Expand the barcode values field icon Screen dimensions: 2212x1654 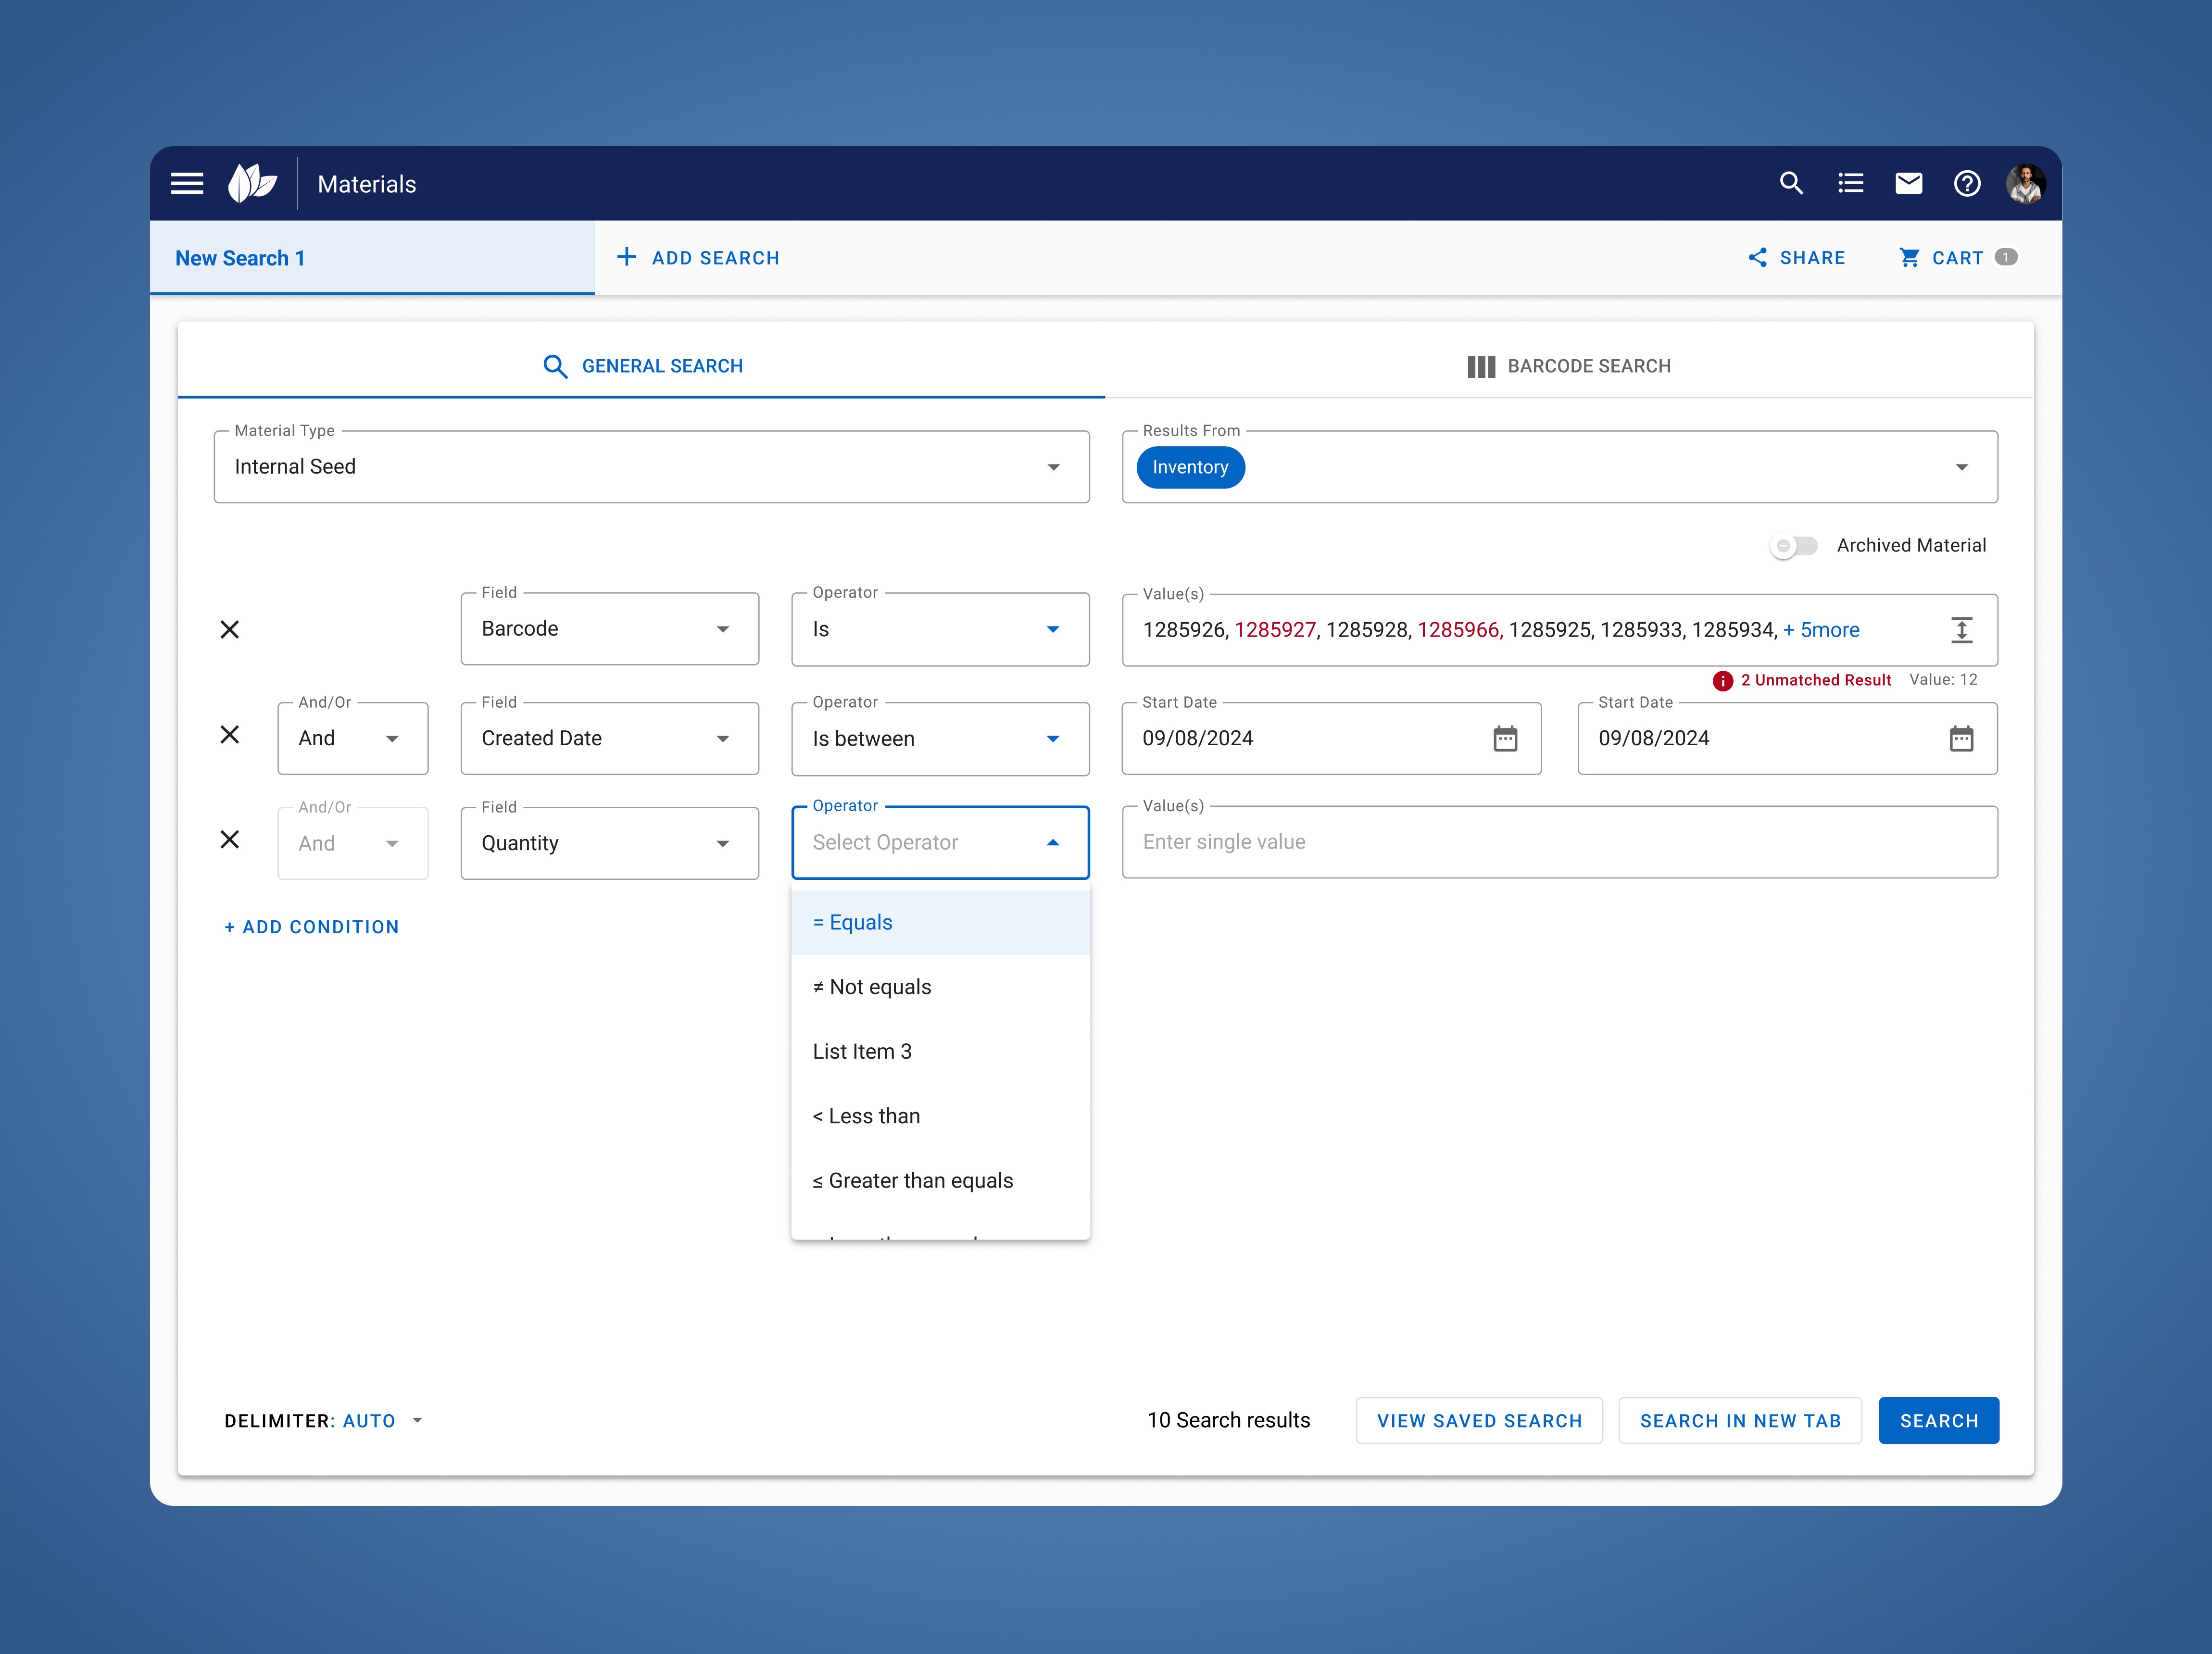1961,630
